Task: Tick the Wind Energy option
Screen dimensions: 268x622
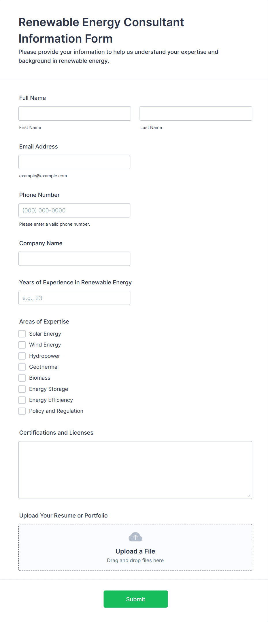Action: pyautogui.click(x=22, y=345)
